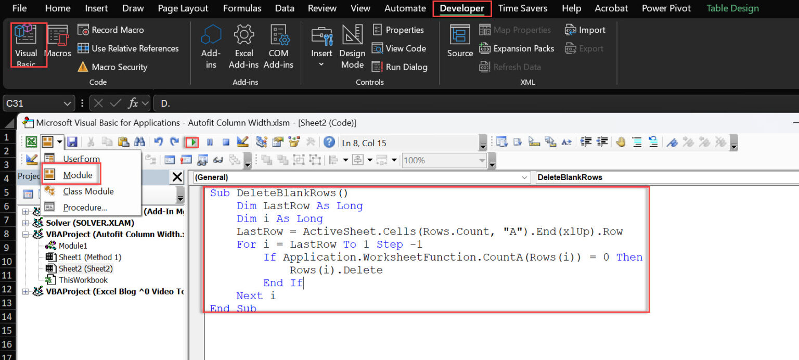Open the (General) object dropdown
The height and width of the screenshot is (360, 799).
pyautogui.click(x=524, y=177)
